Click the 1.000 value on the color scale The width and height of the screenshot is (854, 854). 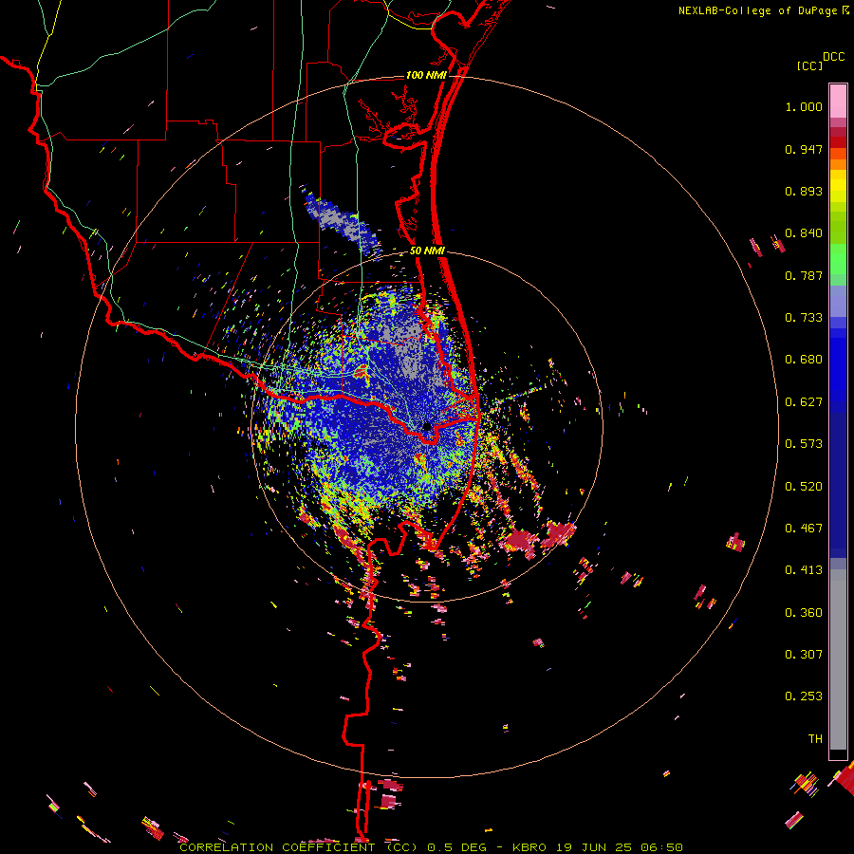click(x=804, y=106)
